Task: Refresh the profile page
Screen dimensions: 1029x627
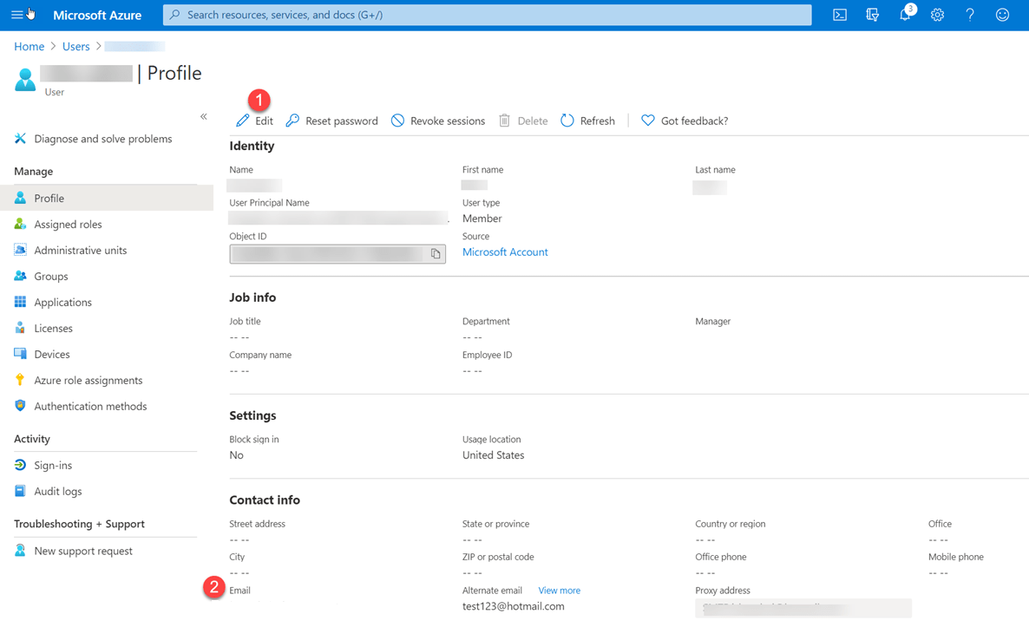Action: pos(587,121)
